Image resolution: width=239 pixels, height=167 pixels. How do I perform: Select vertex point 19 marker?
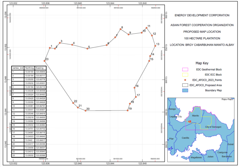pyautogui.click(x=128, y=110)
